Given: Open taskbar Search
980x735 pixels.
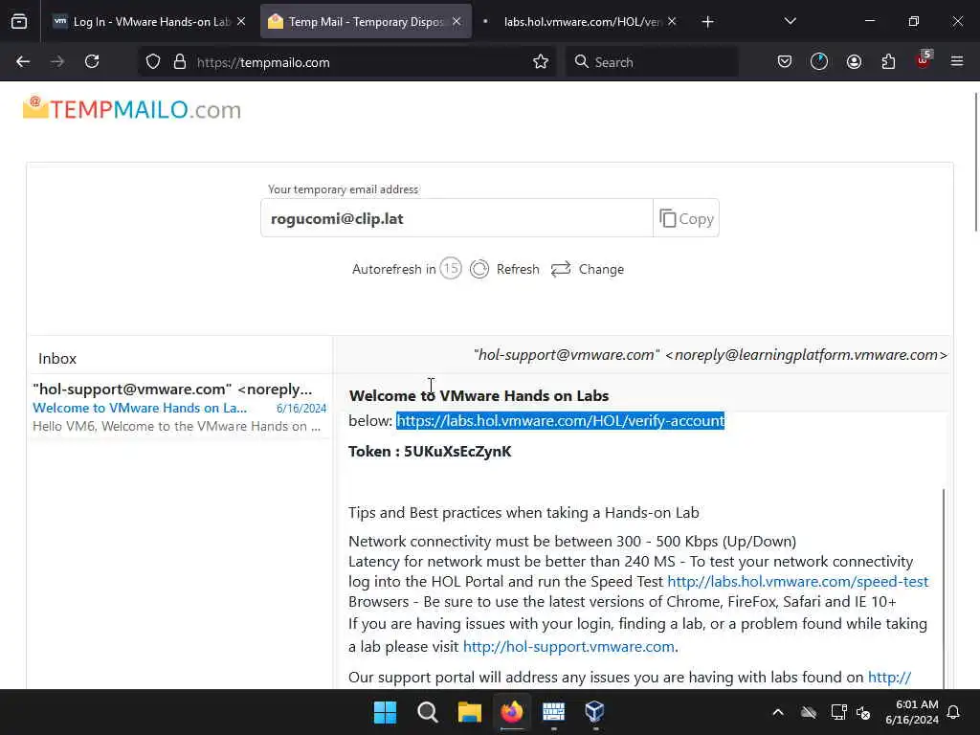Looking at the screenshot, I should tap(428, 712).
